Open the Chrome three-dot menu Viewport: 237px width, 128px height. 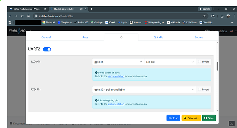click(x=234, y=16)
